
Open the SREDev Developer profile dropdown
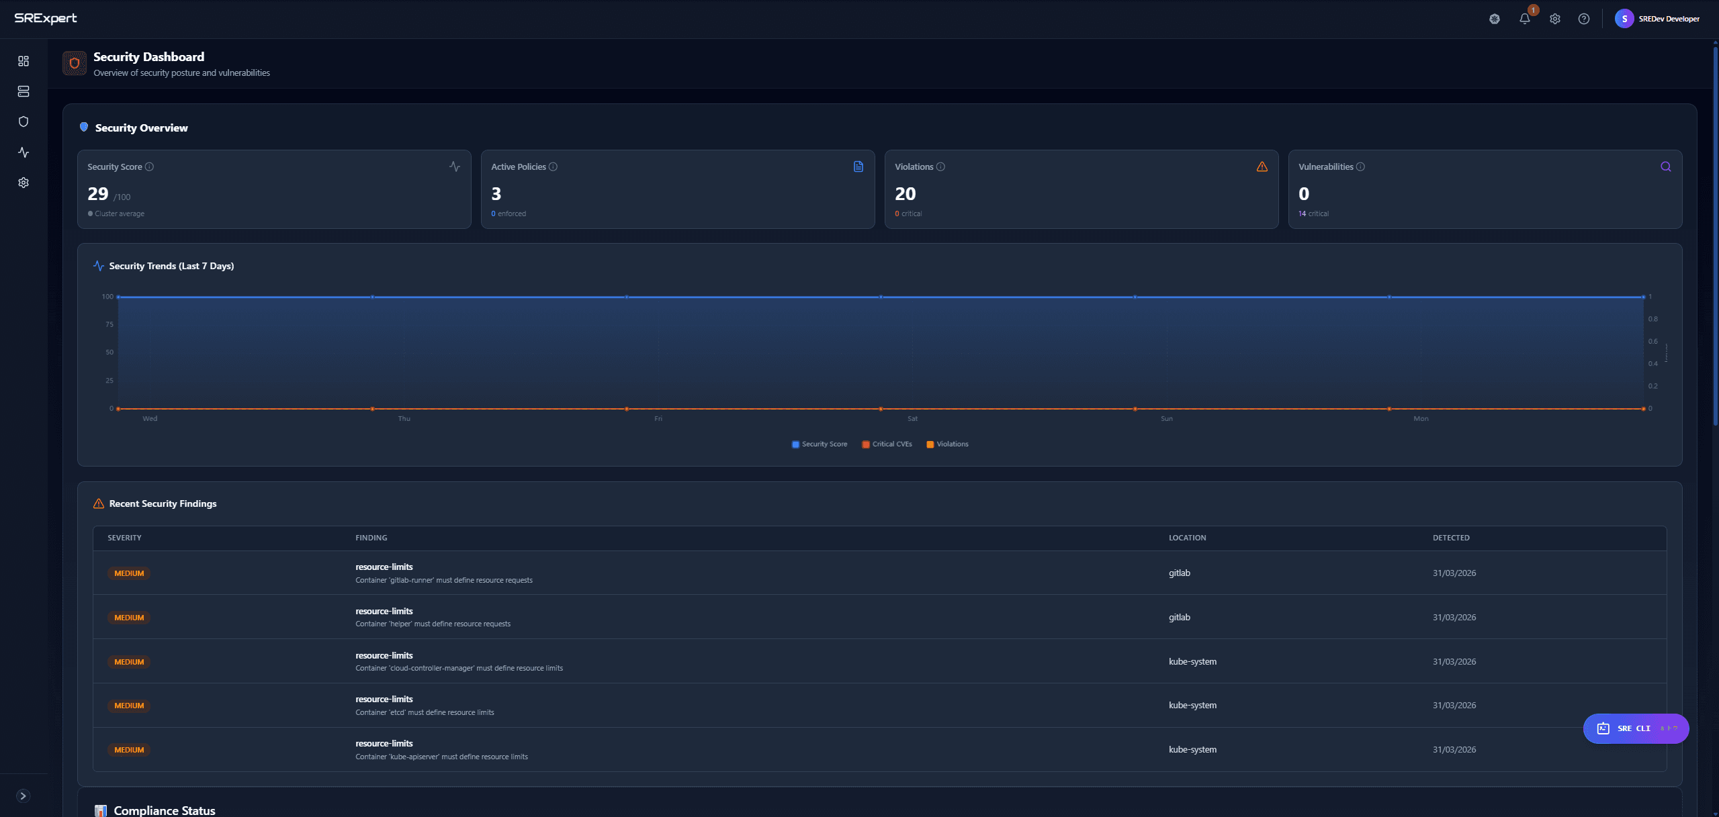point(1659,18)
